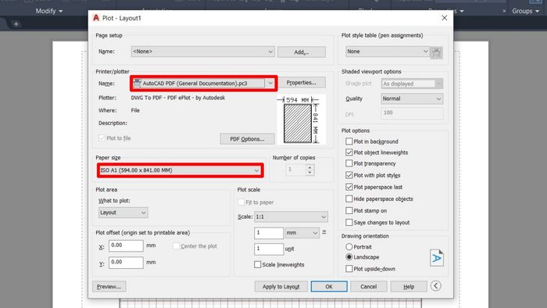
Task: Click the units equals icon beside mm
Action: coord(324,232)
